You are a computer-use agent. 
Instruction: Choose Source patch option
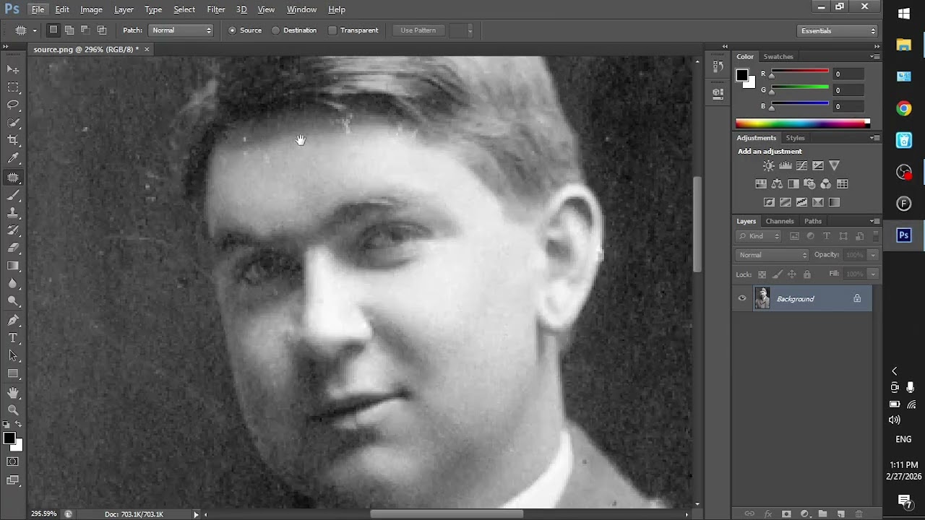point(245,30)
